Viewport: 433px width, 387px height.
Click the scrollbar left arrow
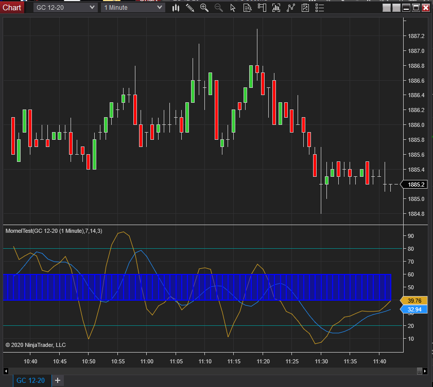(6, 371)
